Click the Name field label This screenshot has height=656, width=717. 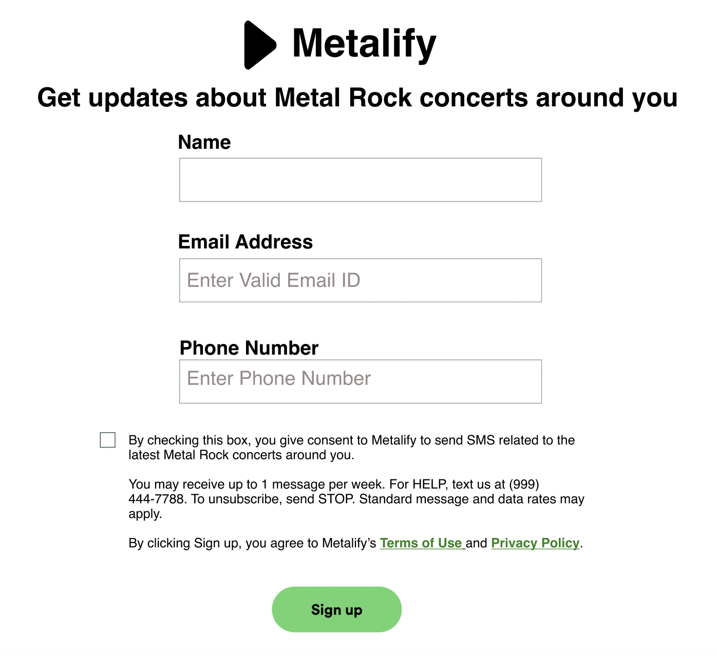pos(204,142)
